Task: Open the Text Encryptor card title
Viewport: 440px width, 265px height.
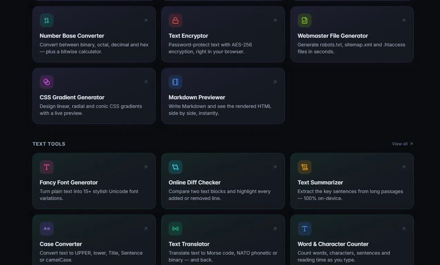Action: click(x=188, y=36)
